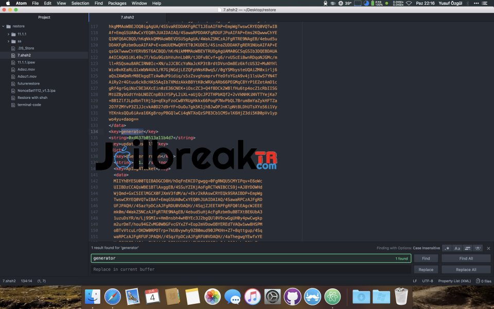Screen dimensions: 494x309
Task: Click the Replace All button
Action: 466,269
